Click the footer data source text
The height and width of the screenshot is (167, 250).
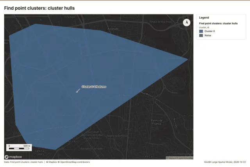pos(23,162)
